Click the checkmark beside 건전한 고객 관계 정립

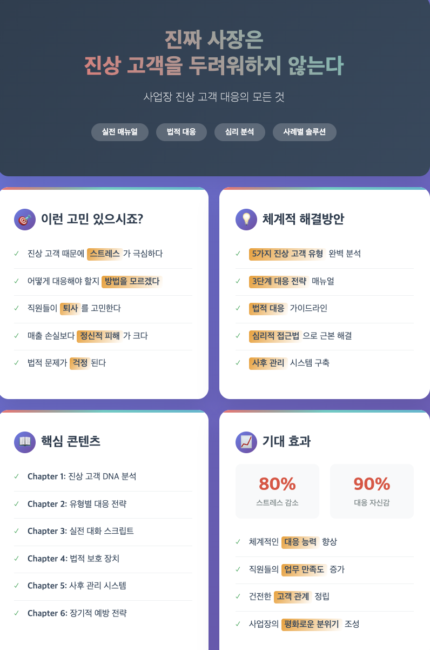238,596
